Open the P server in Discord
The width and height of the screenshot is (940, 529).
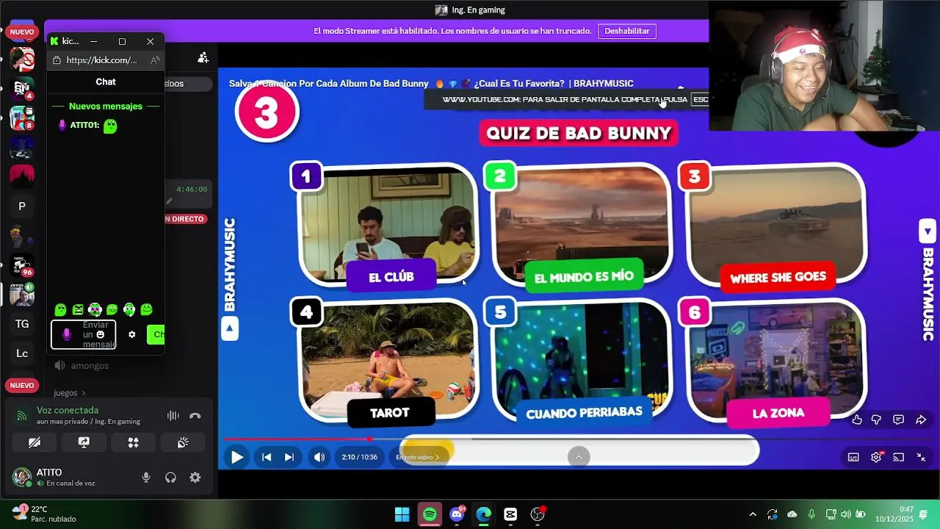tap(22, 206)
